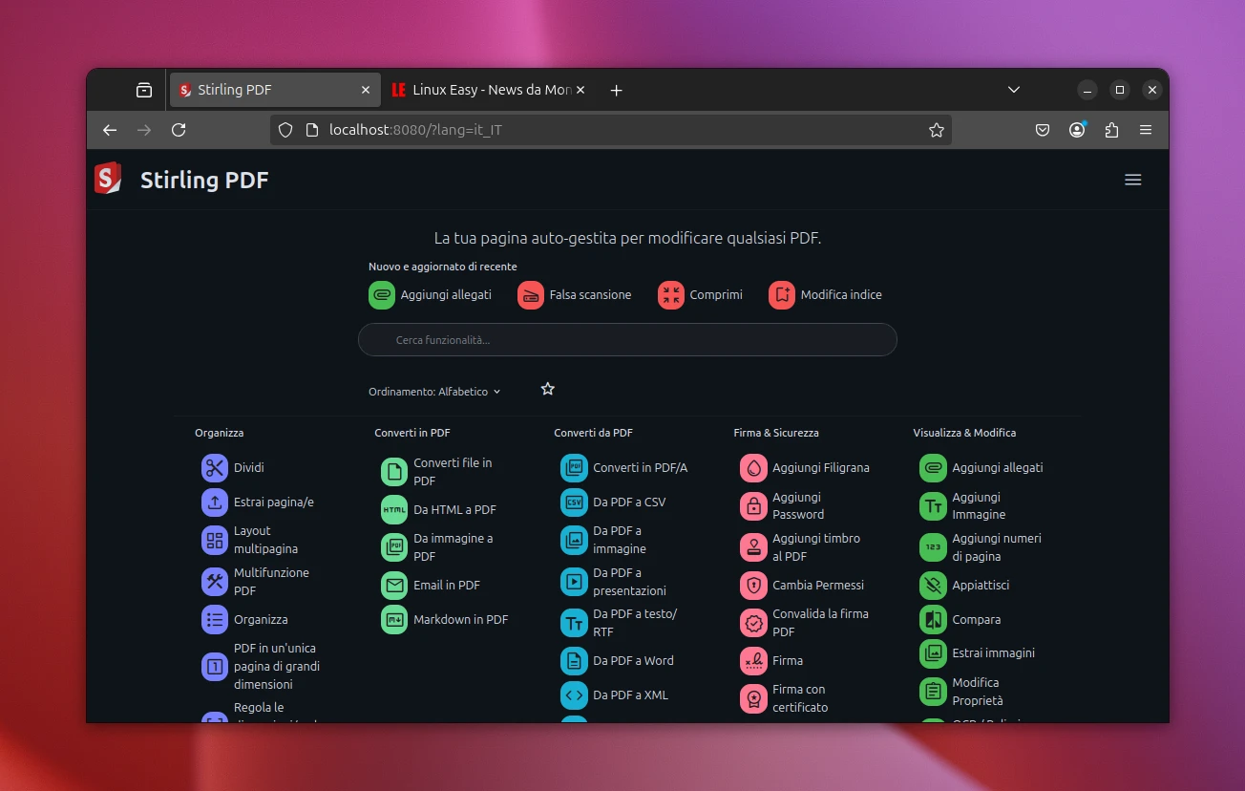Click the Cerca funzionalità search field
This screenshot has height=791, width=1245.
(627, 340)
